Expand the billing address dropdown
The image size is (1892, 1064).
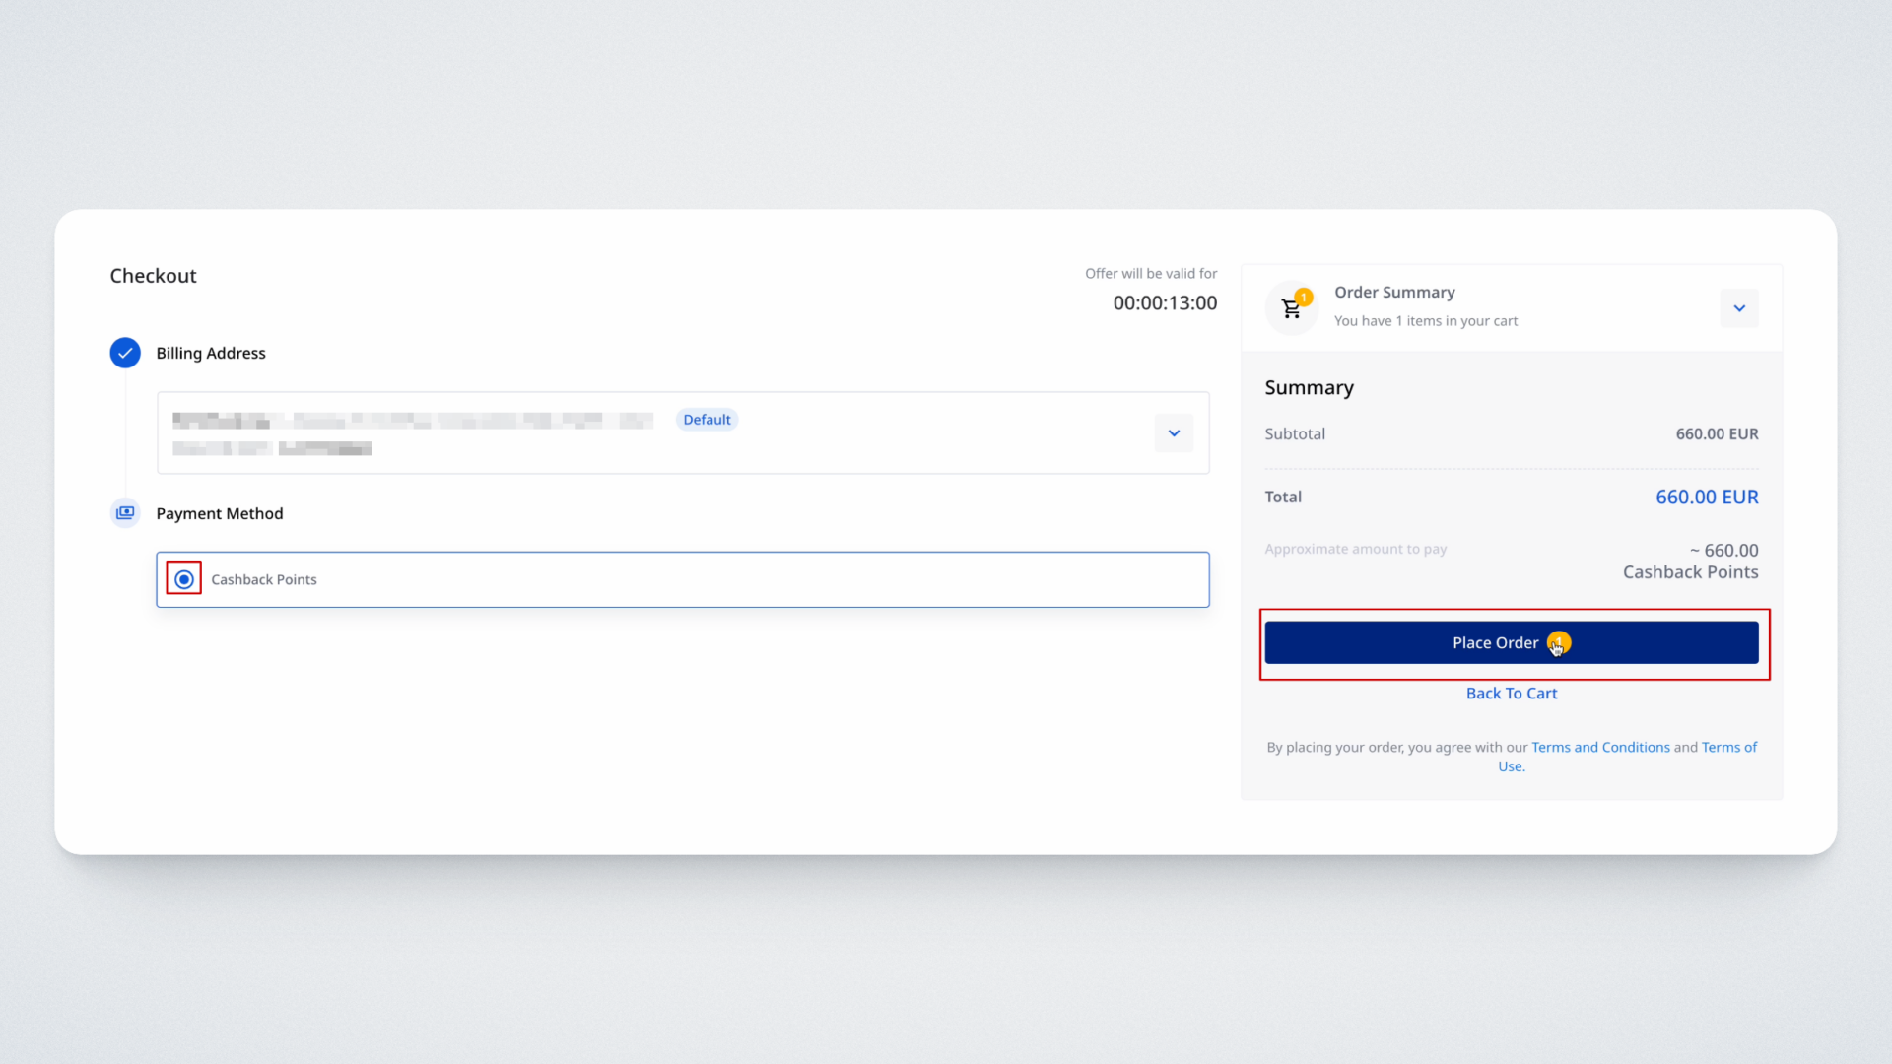1174,433
